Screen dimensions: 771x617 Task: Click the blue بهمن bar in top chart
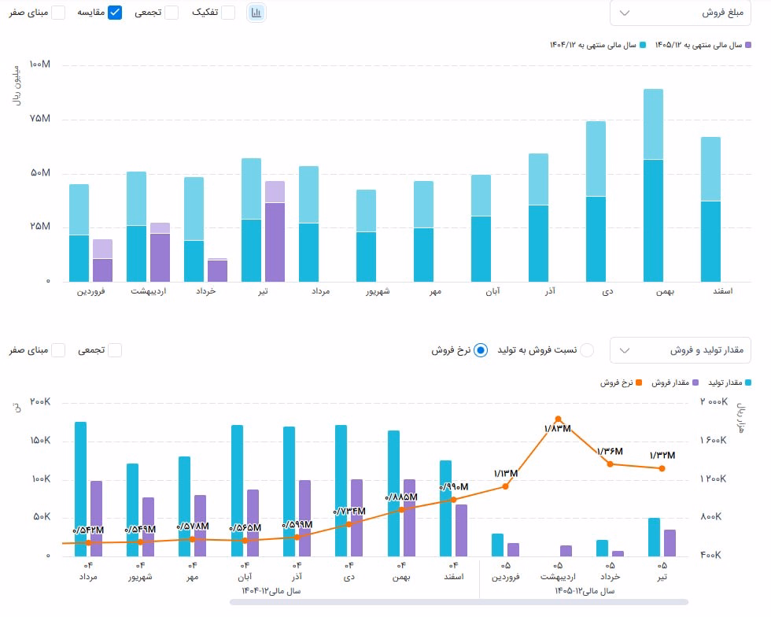coord(653,186)
